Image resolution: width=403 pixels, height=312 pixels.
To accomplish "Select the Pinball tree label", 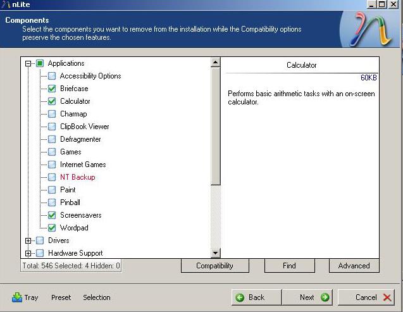I will (x=70, y=203).
